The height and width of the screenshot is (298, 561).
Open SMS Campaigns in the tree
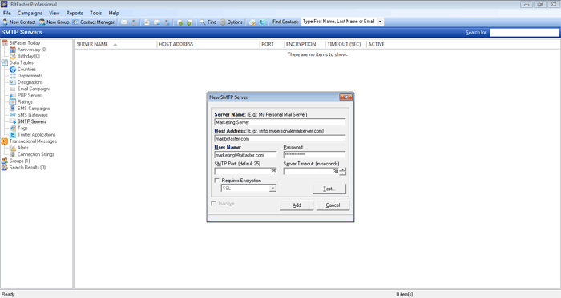34,109
